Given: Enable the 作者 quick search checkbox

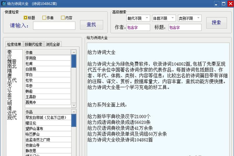Looking at the screenshot, I should click(x=44, y=18).
